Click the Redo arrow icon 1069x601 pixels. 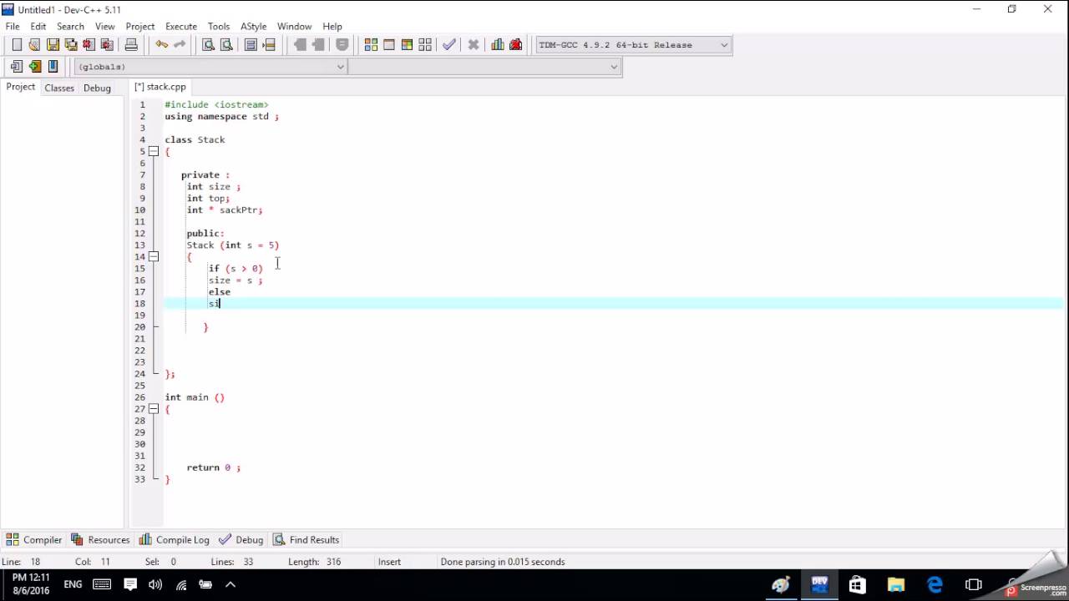pos(180,45)
